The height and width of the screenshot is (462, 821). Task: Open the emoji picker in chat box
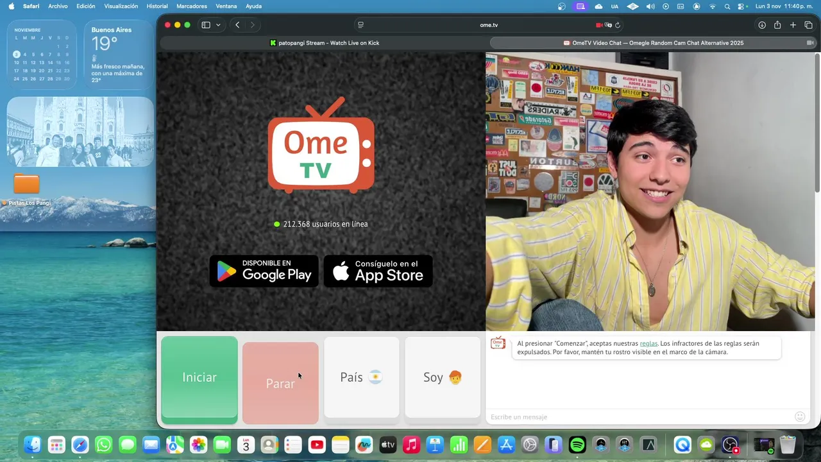point(800,416)
